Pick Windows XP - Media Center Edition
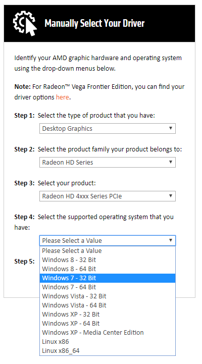This screenshot has height=364, width=202. (x=108, y=332)
